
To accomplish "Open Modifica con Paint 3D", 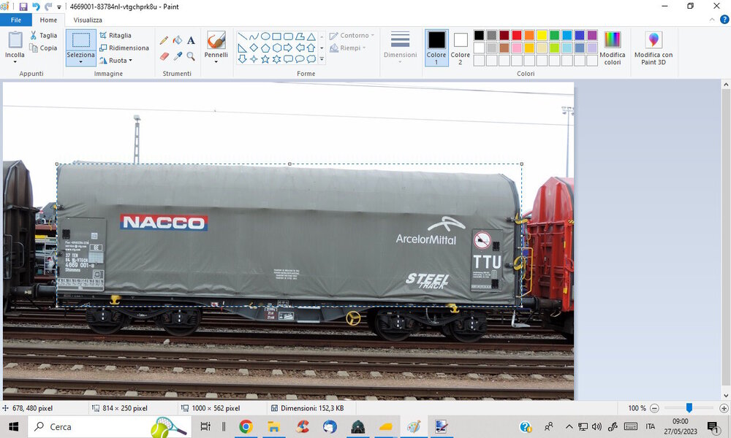I will point(654,48).
